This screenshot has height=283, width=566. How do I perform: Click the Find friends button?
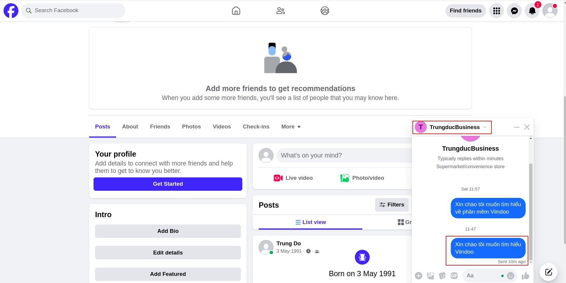[466, 11]
